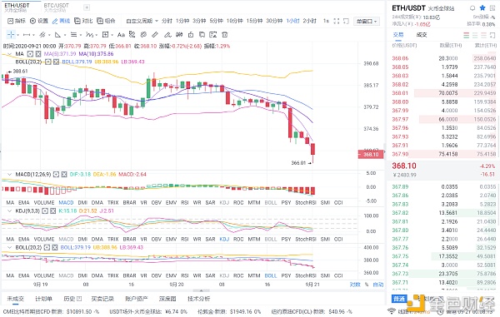Image resolution: width=500 pixels, height=317 pixels.
Task: Click the trash delete drawings icon
Action: pos(225,35)
